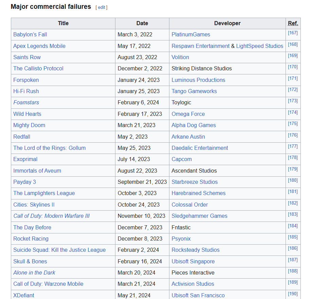Screen dimensions: 312x299
Task: Open the Apex Legends Mobile link
Action: 39,46
